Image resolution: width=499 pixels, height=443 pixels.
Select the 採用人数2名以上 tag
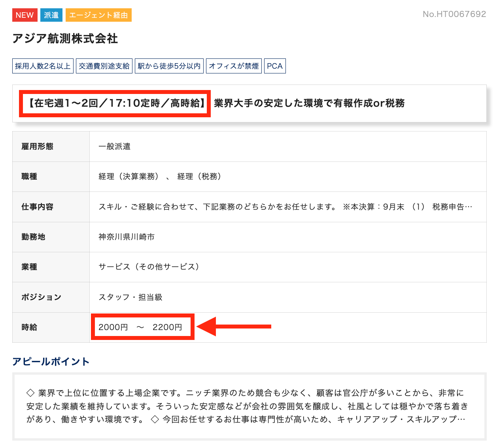pyautogui.click(x=43, y=66)
